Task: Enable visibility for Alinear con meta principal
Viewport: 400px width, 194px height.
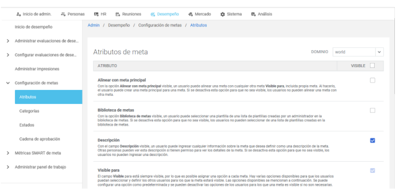Action: coord(372,80)
